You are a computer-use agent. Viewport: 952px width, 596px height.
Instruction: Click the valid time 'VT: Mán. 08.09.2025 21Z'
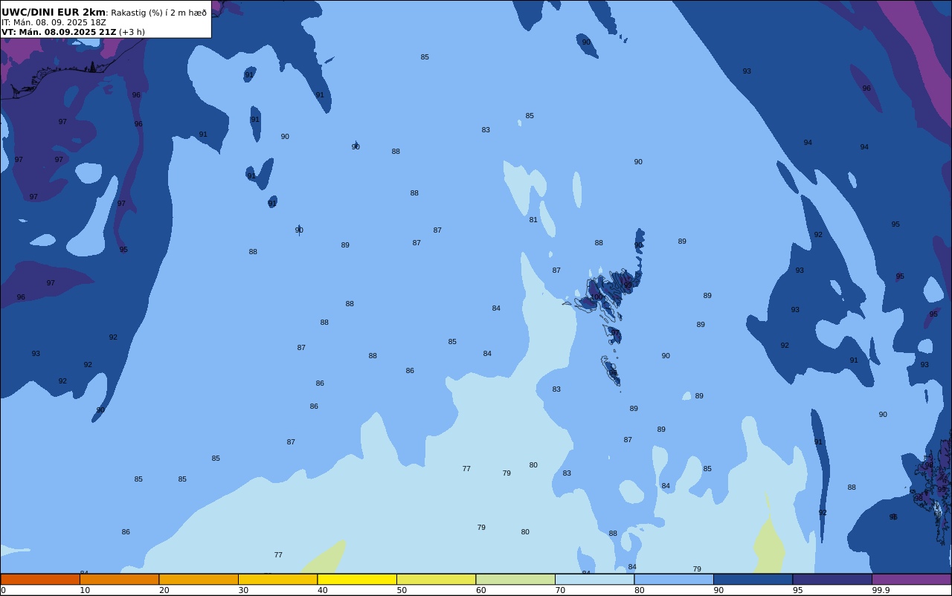point(59,32)
